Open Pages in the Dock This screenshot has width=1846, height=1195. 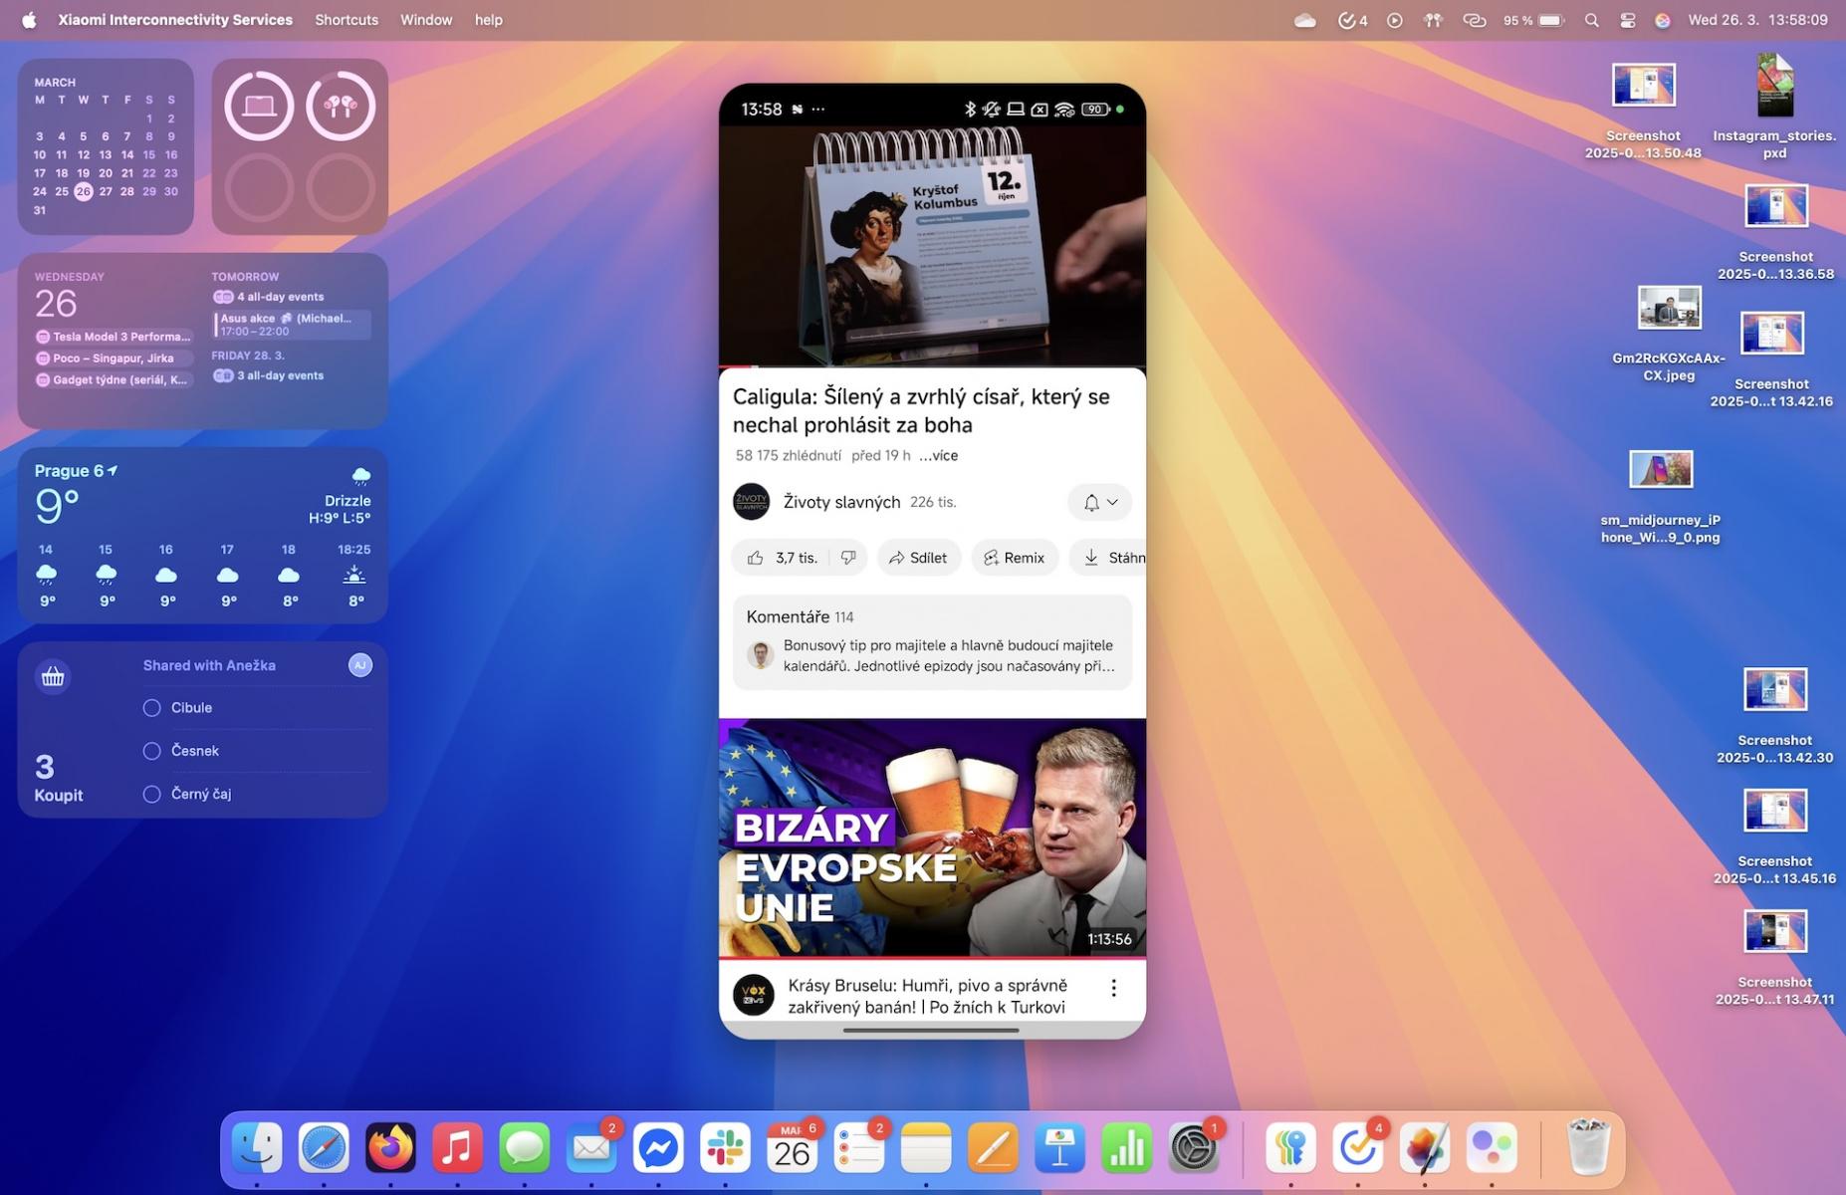pyautogui.click(x=993, y=1148)
